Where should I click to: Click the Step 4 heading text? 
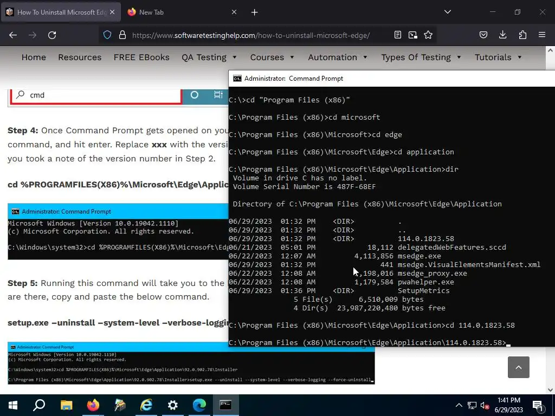[x=23, y=131]
